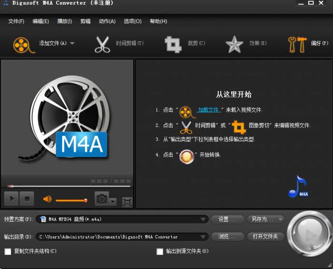This screenshot has width=333, height=269.
Task: Open the 播放(I) menu
Action: (65, 21)
